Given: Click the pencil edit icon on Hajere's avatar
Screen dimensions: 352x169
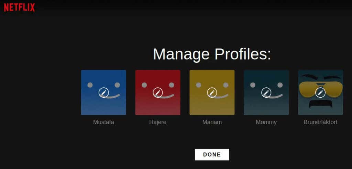Looking at the screenshot, I should click(x=158, y=93).
